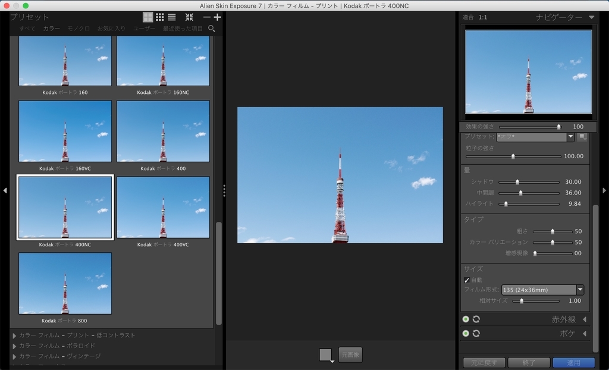Click the presets list vertical scrollbar
Image resolution: width=609 pixels, height=370 pixels.
pos(219,273)
